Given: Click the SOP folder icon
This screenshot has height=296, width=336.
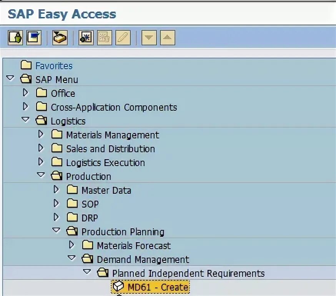Looking at the screenshot, I should tap(72, 203).
